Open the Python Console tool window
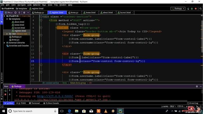203x114 pixels. tap(51, 103)
